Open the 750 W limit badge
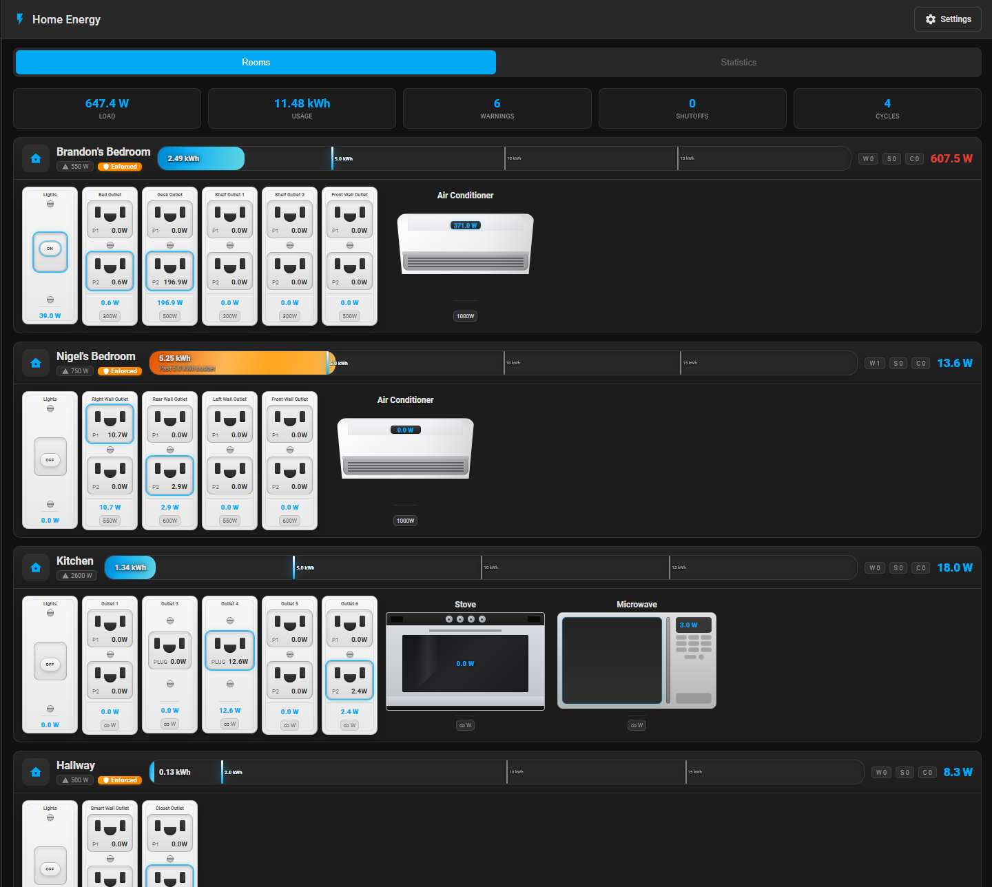The width and height of the screenshot is (992, 887). (76, 371)
